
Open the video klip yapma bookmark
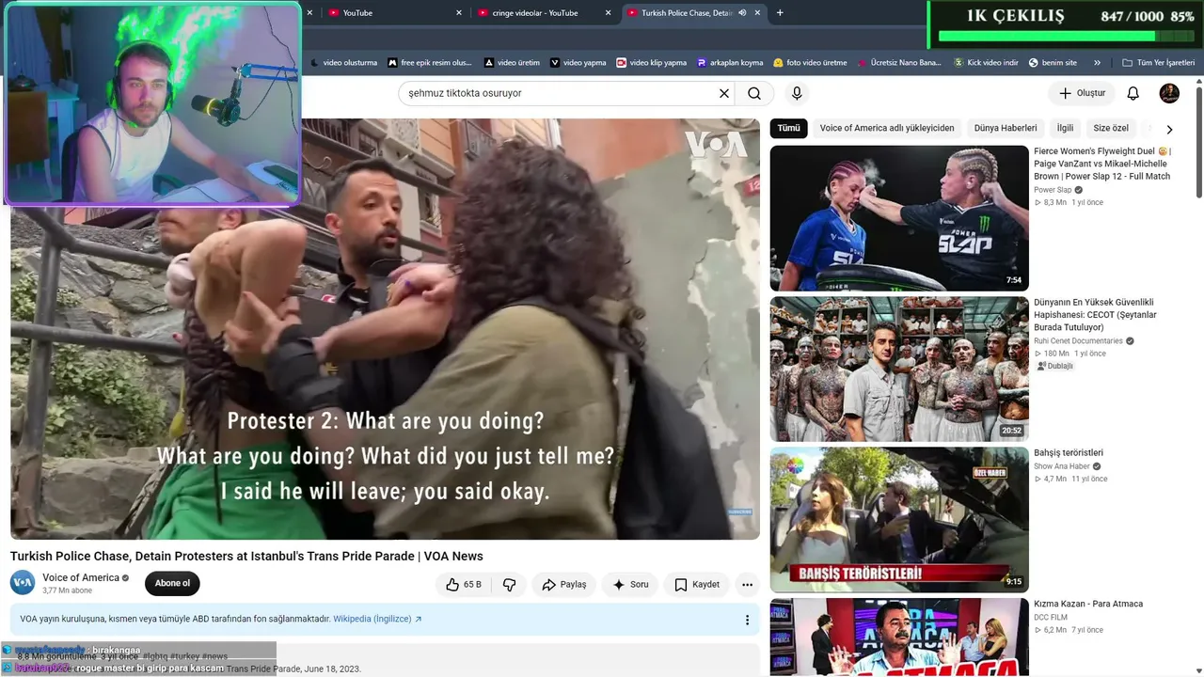tap(652, 63)
